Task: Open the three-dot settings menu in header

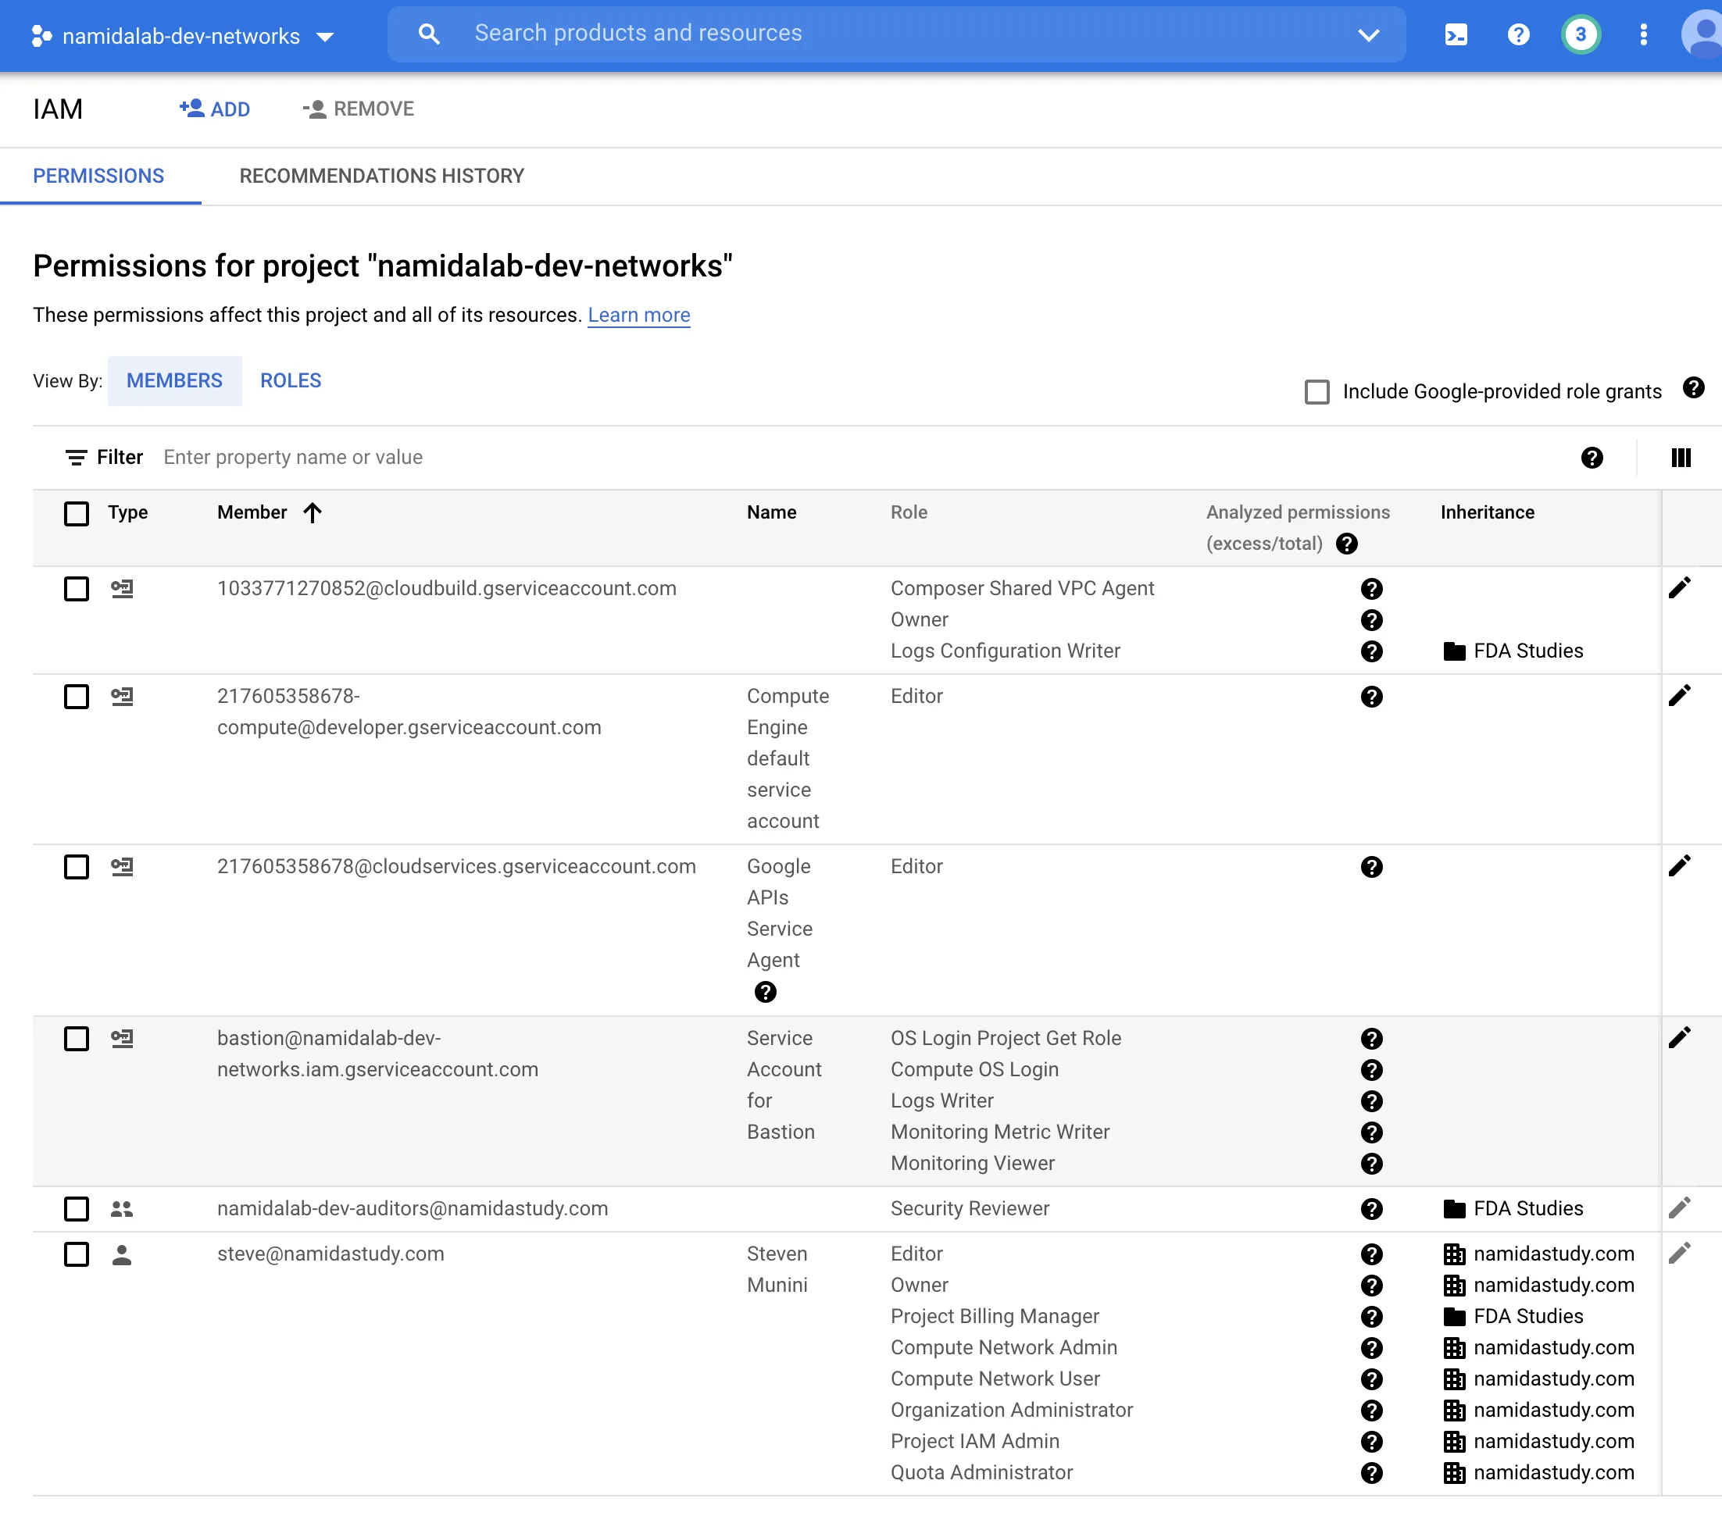Action: click(1643, 34)
